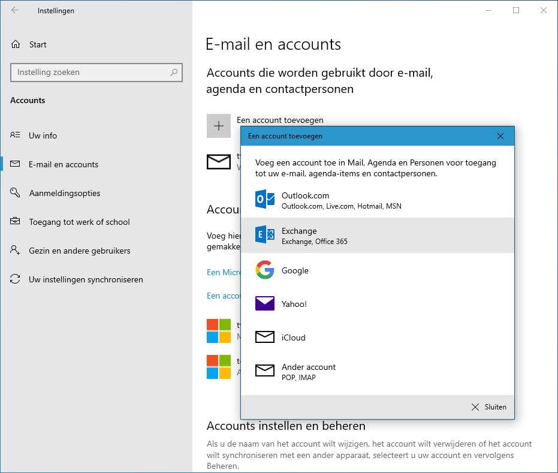The image size is (558, 473).
Task: Navigate to Aanmeldingsopties
Action: pos(64,193)
